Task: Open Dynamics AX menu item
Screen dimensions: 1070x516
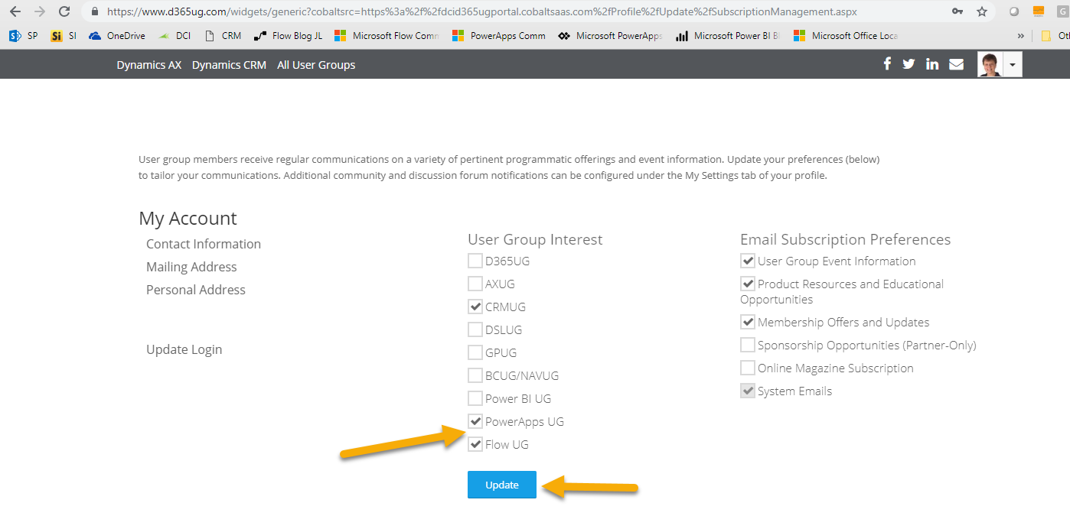Action: point(149,65)
